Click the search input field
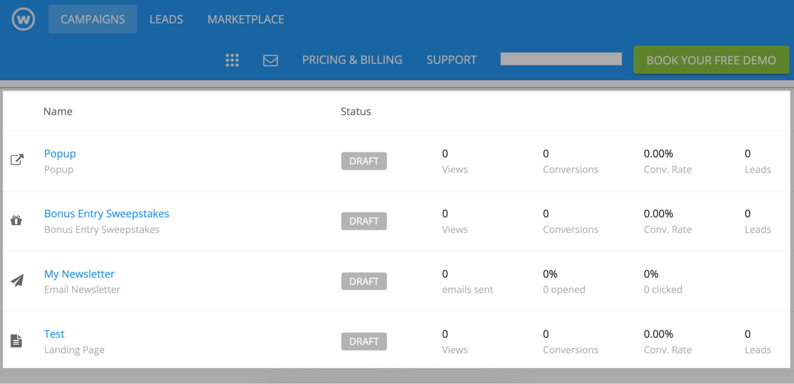This screenshot has height=384, width=794. (x=560, y=59)
